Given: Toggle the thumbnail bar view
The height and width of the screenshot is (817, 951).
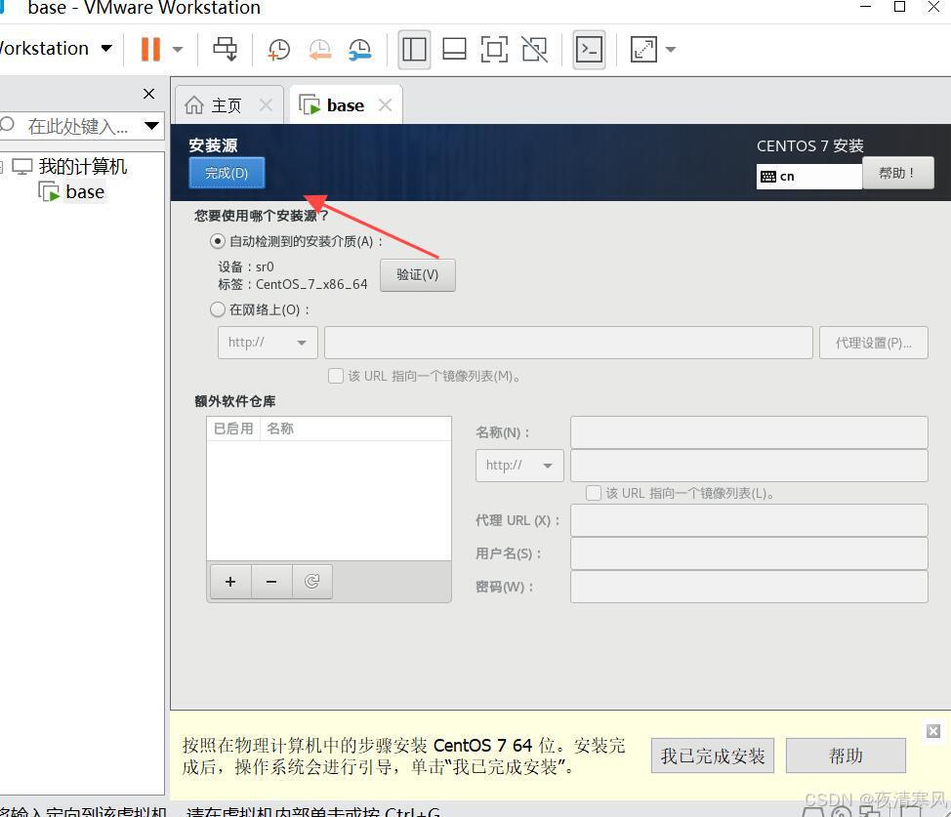Looking at the screenshot, I should point(454,49).
